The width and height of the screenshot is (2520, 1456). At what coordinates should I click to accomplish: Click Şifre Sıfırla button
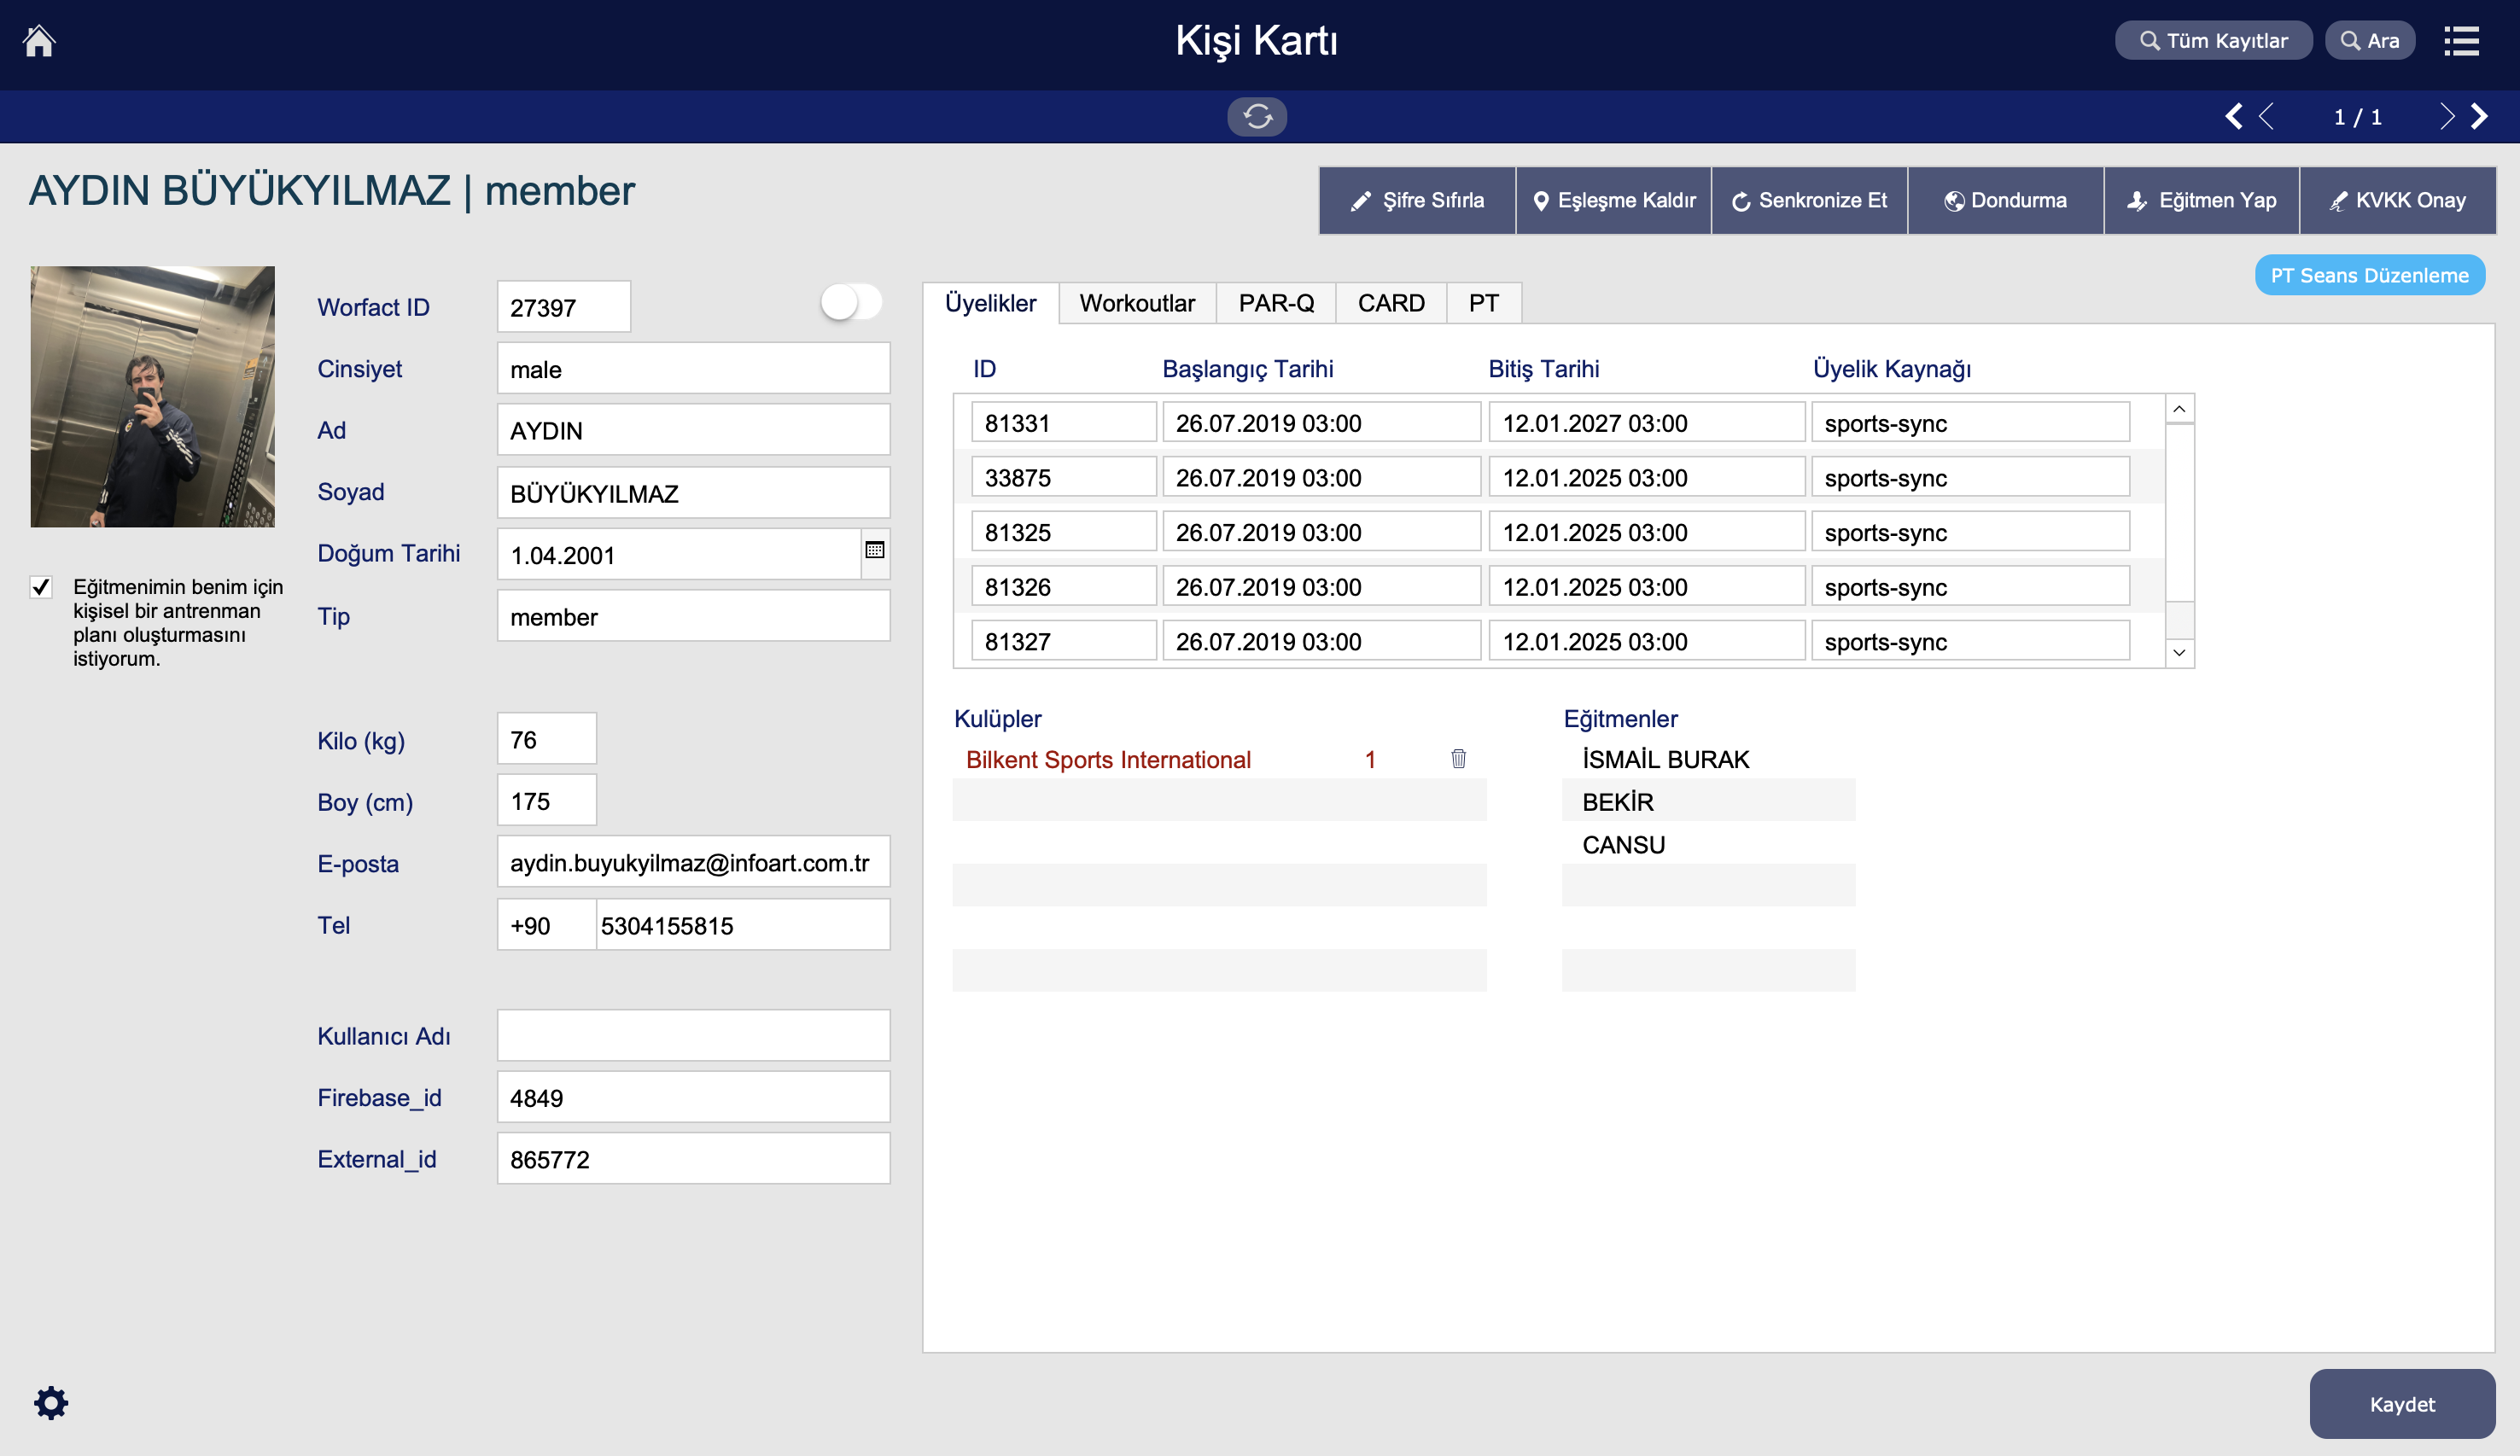point(1417,200)
